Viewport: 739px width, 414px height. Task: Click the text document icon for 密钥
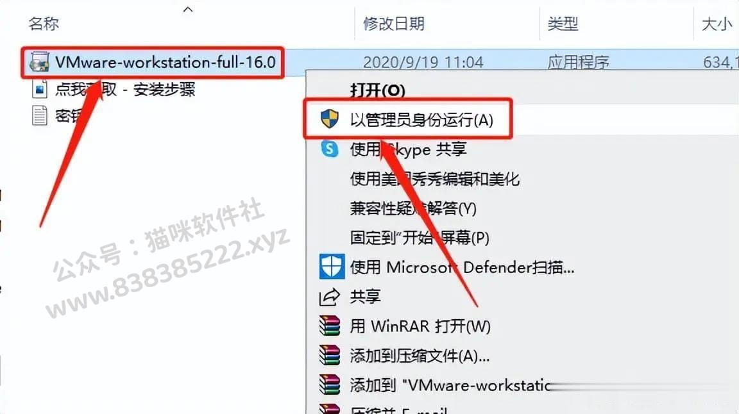[x=40, y=116]
